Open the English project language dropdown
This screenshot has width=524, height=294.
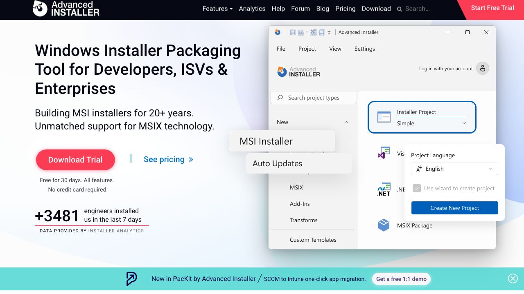(454, 169)
